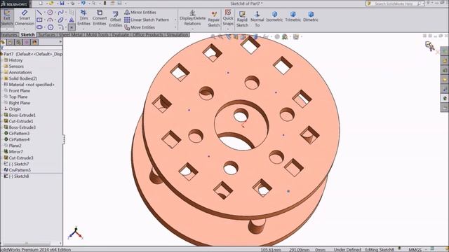
Task: Click Linear Sketch Pattern
Action: pos(147,20)
